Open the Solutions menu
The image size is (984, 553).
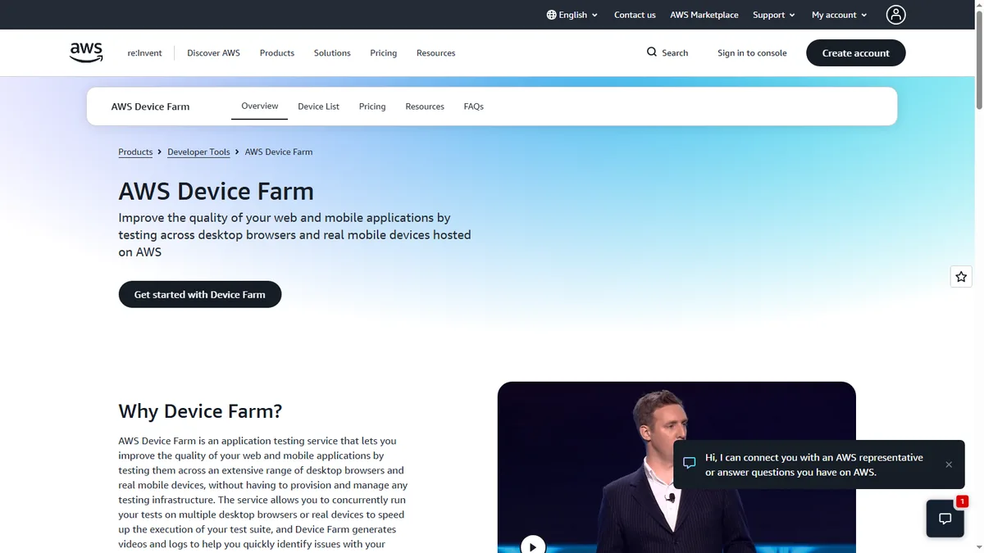pyautogui.click(x=332, y=52)
